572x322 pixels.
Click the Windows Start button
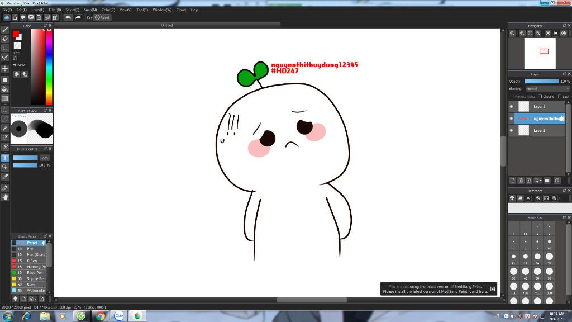point(8,316)
